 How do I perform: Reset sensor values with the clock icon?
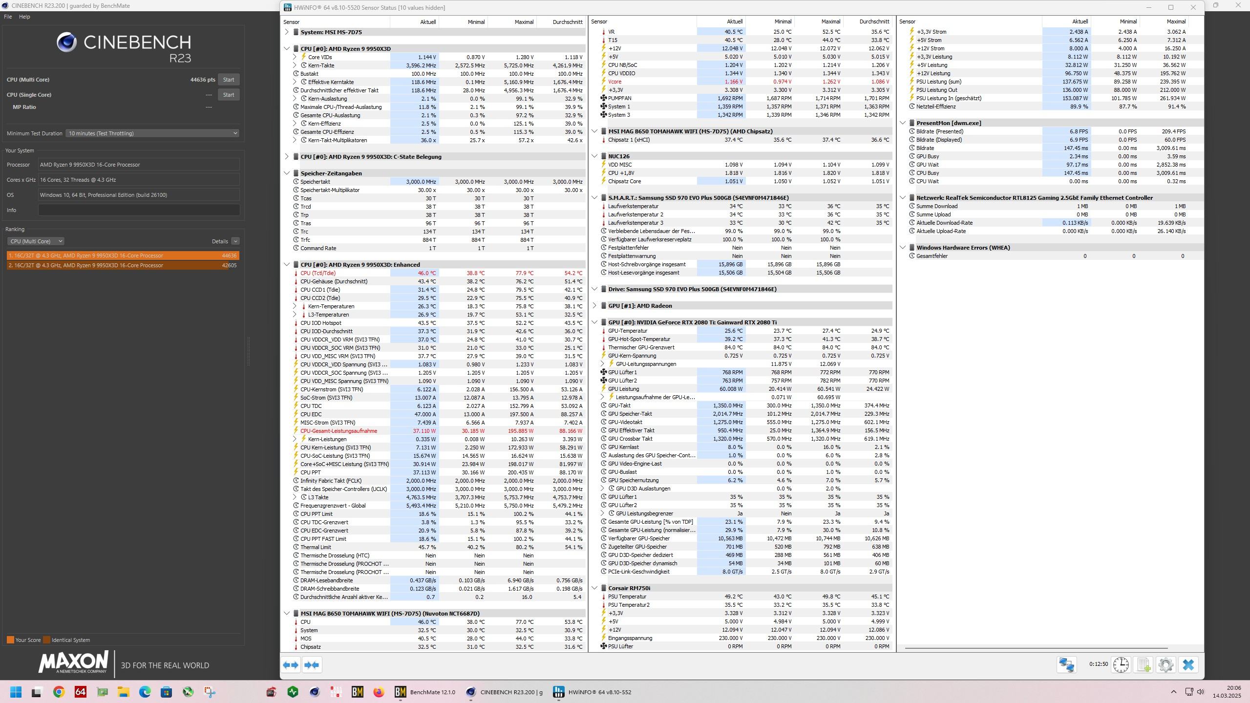[1121, 665]
